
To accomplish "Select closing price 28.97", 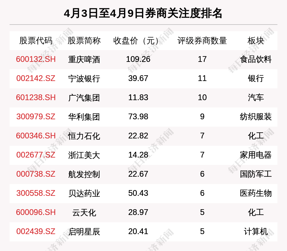I will pos(138,212).
